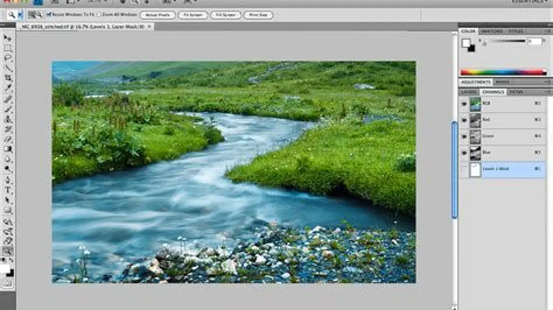This screenshot has height=310, width=553.
Task: Click the Actual Pixels button
Action: 157,15
